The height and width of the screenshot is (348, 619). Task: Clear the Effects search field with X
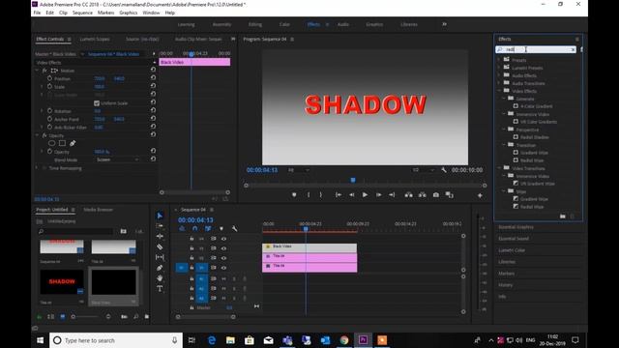click(573, 49)
